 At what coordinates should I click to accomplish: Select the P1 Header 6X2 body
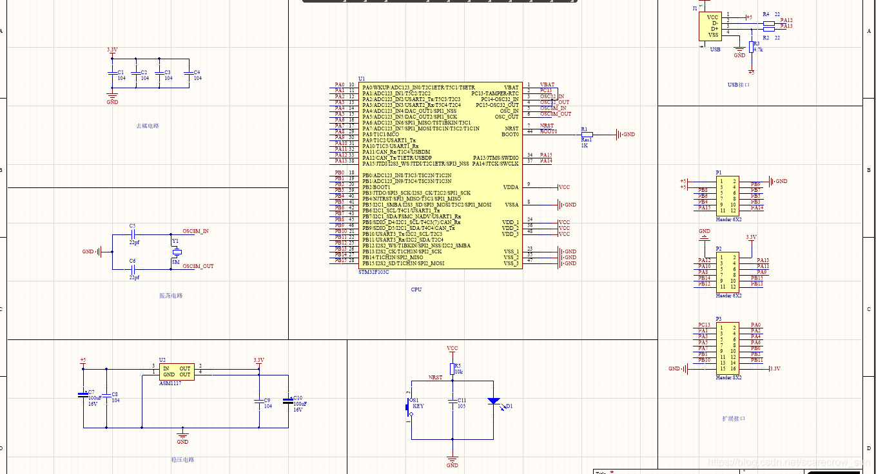pos(728,196)
